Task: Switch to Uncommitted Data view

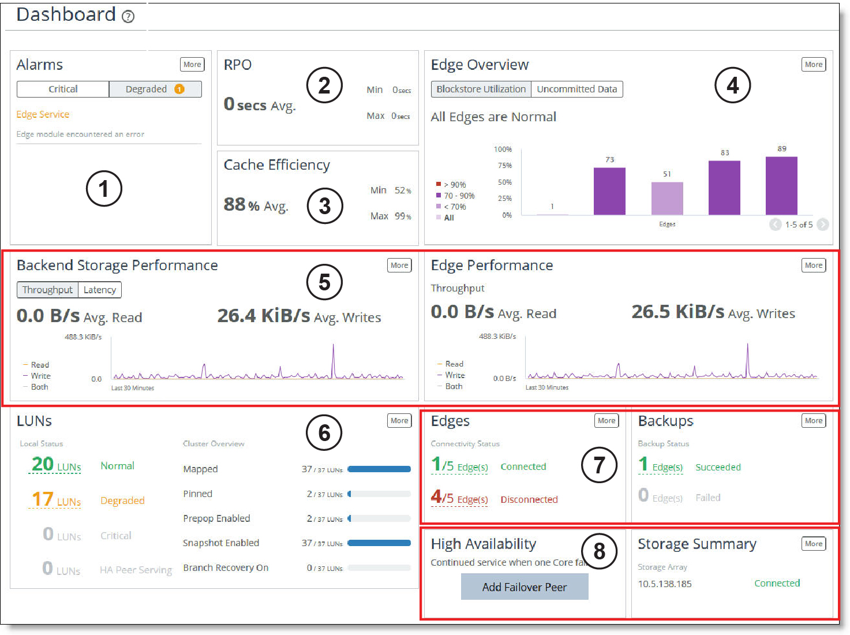Action: 576,89
